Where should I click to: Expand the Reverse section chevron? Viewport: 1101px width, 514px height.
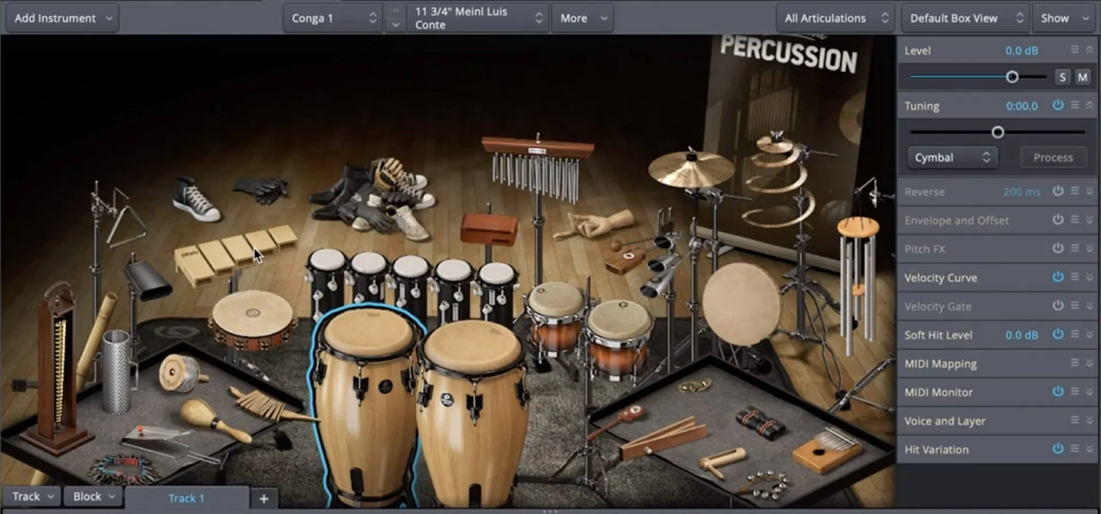[x=1090, y=191]
